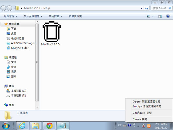Screen dimensions: 173x130
Task: Click the Forward navigation button
Action: (10, 8)
